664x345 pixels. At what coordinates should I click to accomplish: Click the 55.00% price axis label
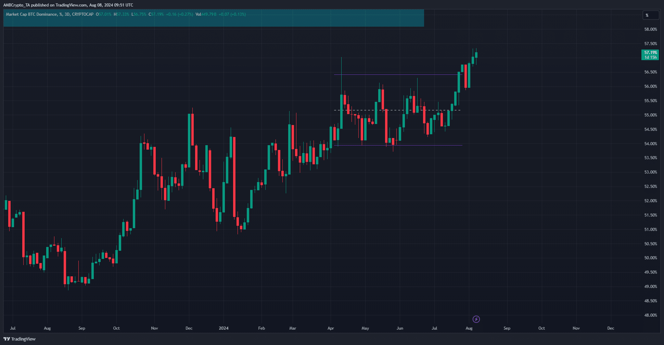click(650, 115)
